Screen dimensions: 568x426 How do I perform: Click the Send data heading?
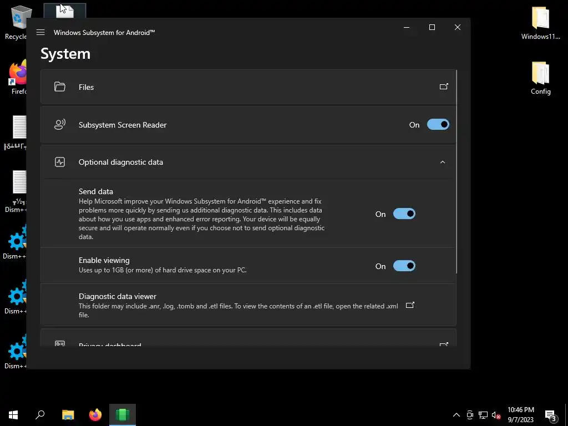tap(95, 191)
